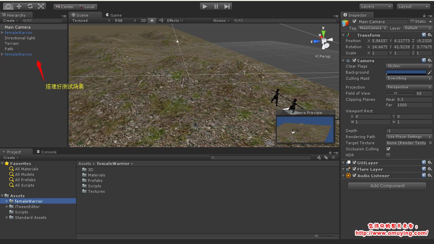Open Camera component gear settings
434x244 pixels.
[430, 60]
